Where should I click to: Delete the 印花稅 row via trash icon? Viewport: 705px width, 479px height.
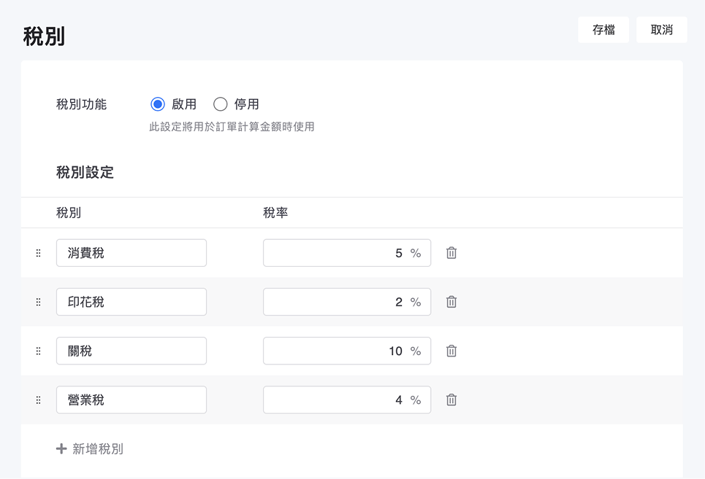(451, 302)
